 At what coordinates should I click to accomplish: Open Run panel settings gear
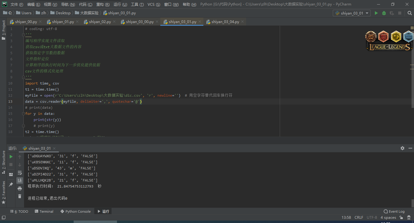(x=402, y=148)
